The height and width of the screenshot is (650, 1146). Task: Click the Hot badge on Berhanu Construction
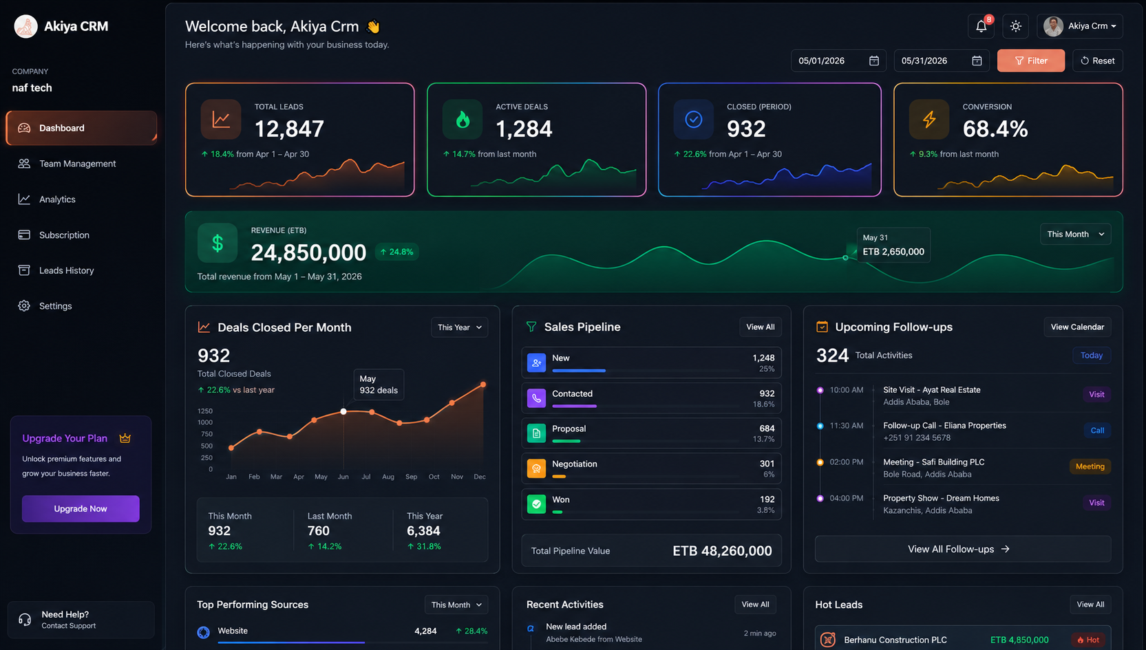[1089, 640]
